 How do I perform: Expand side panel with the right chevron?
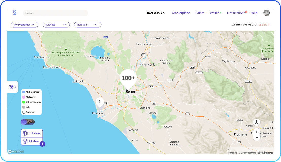(16, 87)
